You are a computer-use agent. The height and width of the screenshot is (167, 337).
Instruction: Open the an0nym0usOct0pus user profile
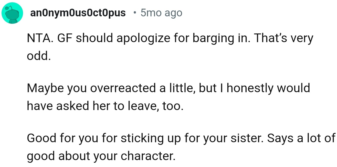tap(78, 13)
